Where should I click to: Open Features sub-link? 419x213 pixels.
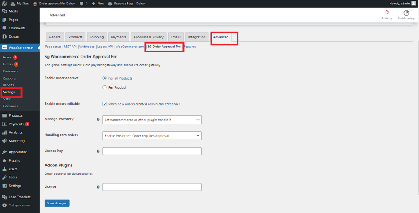pos(190,47)
